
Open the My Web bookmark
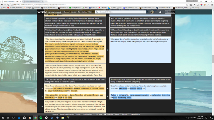point(112,8)
